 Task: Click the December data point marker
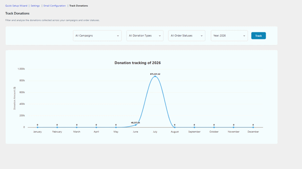tap(253, 127)
